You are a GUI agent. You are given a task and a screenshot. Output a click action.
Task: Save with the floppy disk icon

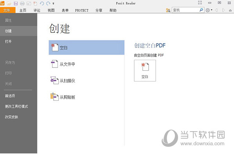click(16, 3)
